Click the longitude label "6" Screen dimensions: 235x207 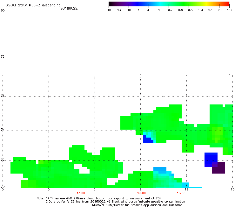pyautogui.click(x=95, y=189)
